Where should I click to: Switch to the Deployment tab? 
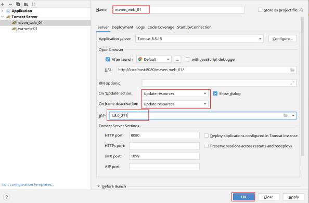(x=122, y=28)
